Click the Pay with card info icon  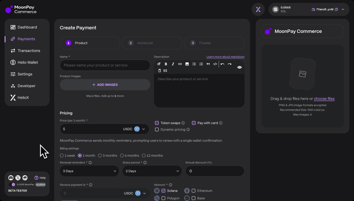[221, 123]
